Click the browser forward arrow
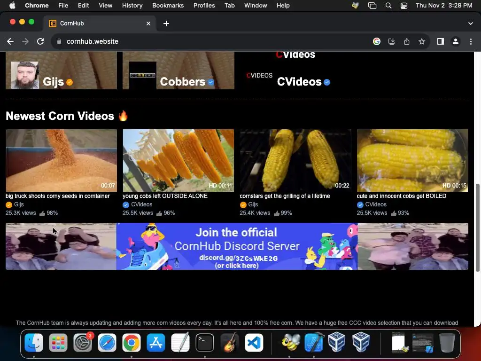Screen dimensions: 481x361 [25, 41]
